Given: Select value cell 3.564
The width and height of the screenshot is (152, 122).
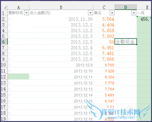Looking at the screenshot, I should click(x=104, y=19).
